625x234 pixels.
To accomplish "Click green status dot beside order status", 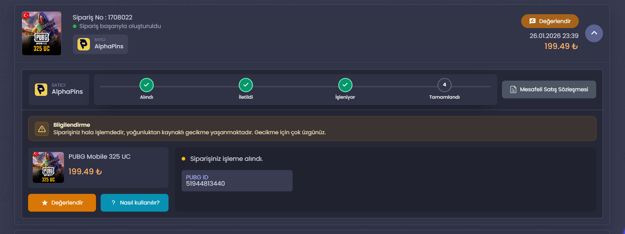I will (x=75, y=26).
